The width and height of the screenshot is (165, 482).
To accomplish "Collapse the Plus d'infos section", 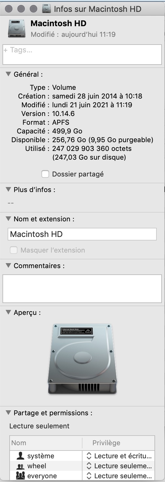I will click(x=8, y=189).
